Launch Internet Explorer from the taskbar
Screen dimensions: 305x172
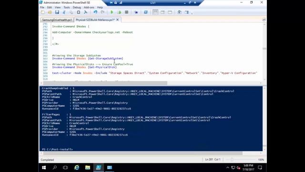(x=77, y=168)
